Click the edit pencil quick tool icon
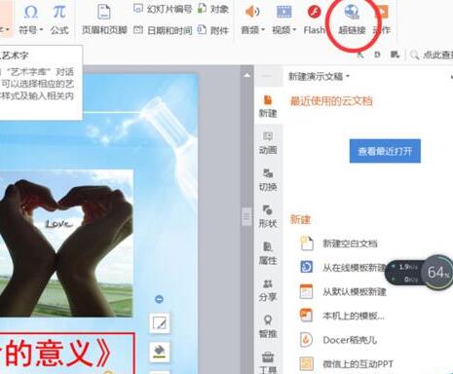Screen dimensions: 453x374 pos(160,323)
